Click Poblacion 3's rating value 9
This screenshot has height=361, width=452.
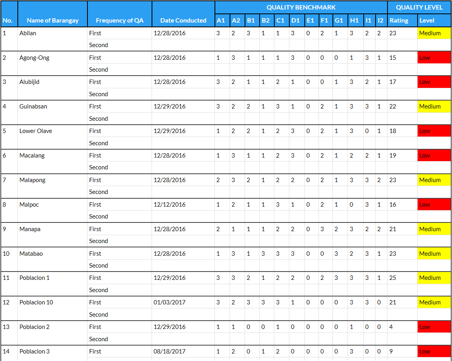pyautogui.click(x=391, y=351)
